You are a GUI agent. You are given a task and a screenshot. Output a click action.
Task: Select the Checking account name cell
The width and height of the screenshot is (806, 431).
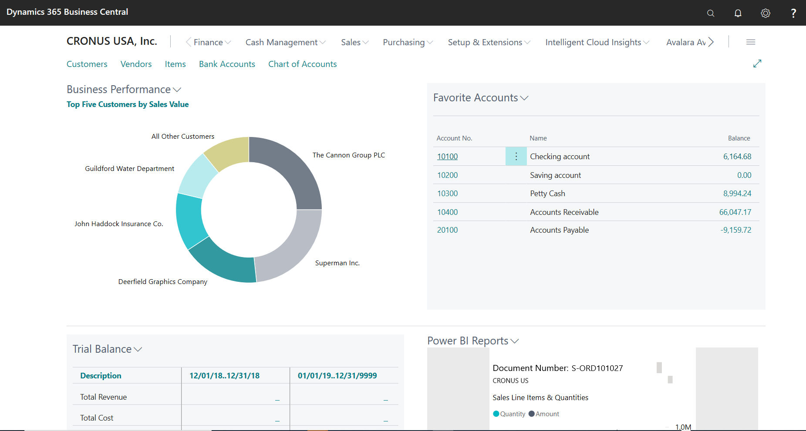pyautogui.click(x=560, y=157)
